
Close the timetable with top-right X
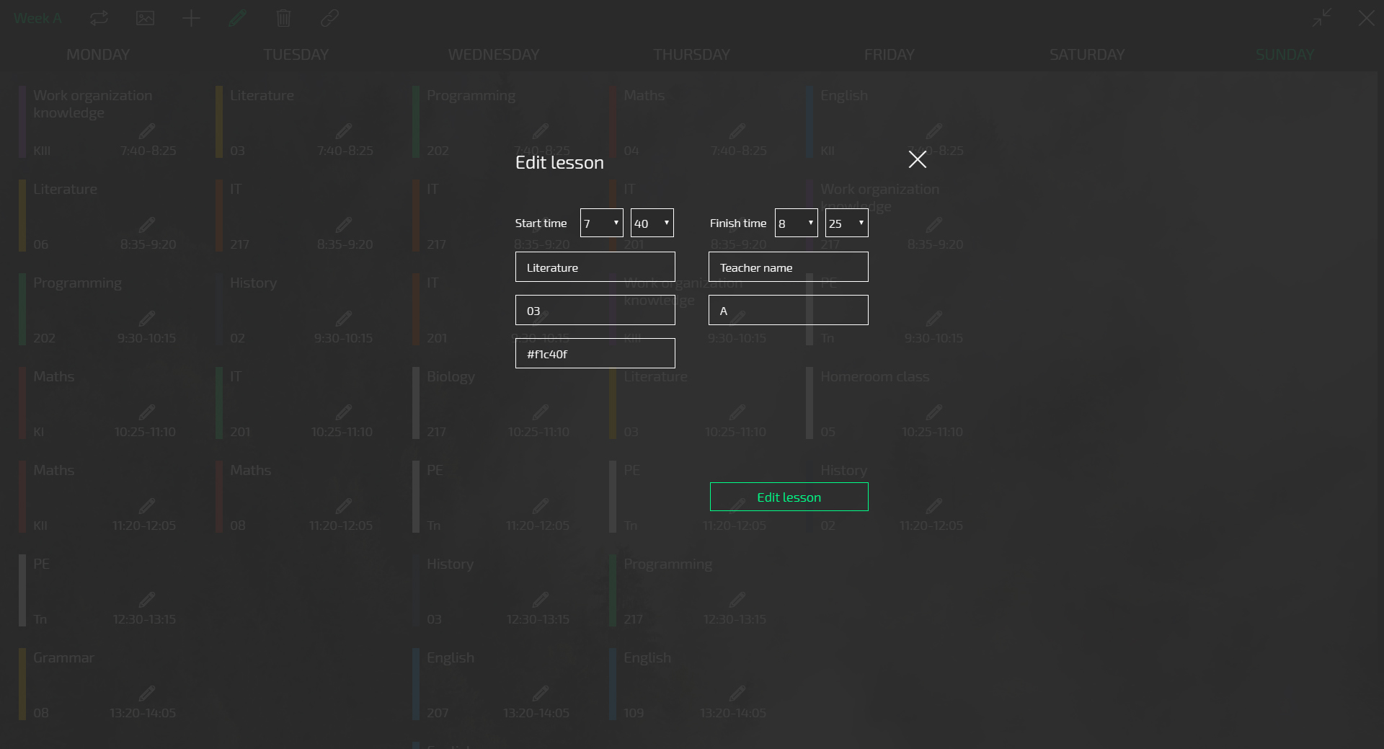pyautogui.click(x=1367, y=18)
